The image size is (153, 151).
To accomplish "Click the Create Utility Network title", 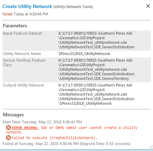I will pyautogui.click(x=27, y=6).
